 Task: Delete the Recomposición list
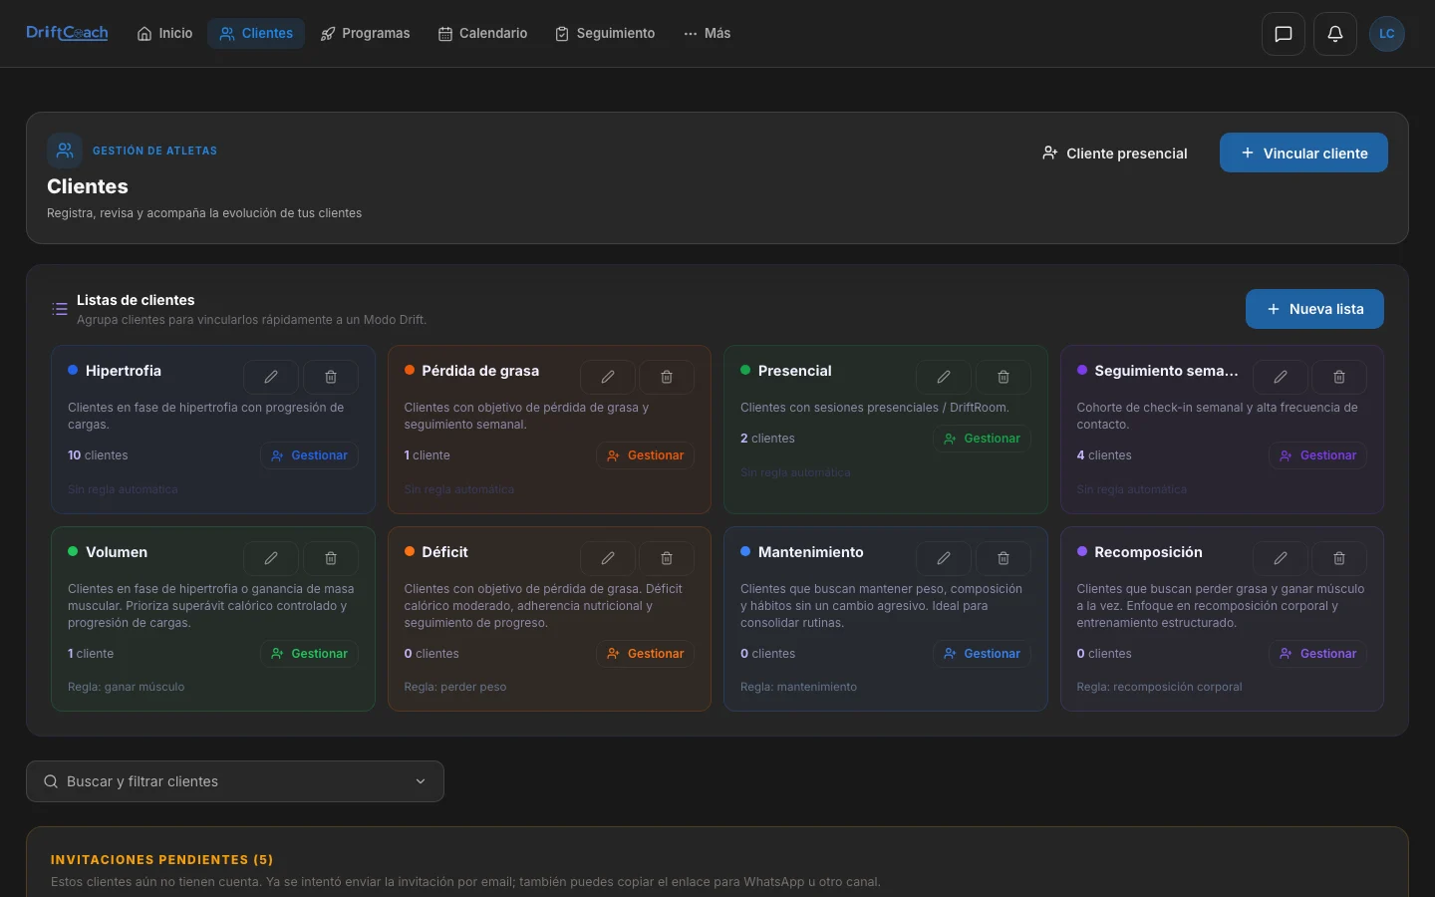pyautogui.click(x=1339, y=558)
